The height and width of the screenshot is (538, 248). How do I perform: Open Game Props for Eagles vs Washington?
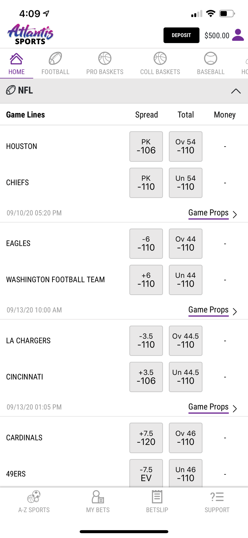coord(213,310)
